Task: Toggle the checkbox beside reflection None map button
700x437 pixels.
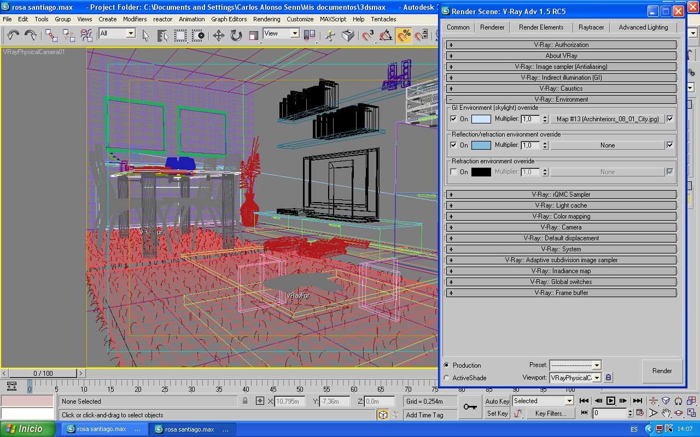Action: pyautogui.click(x=670, y=145)
